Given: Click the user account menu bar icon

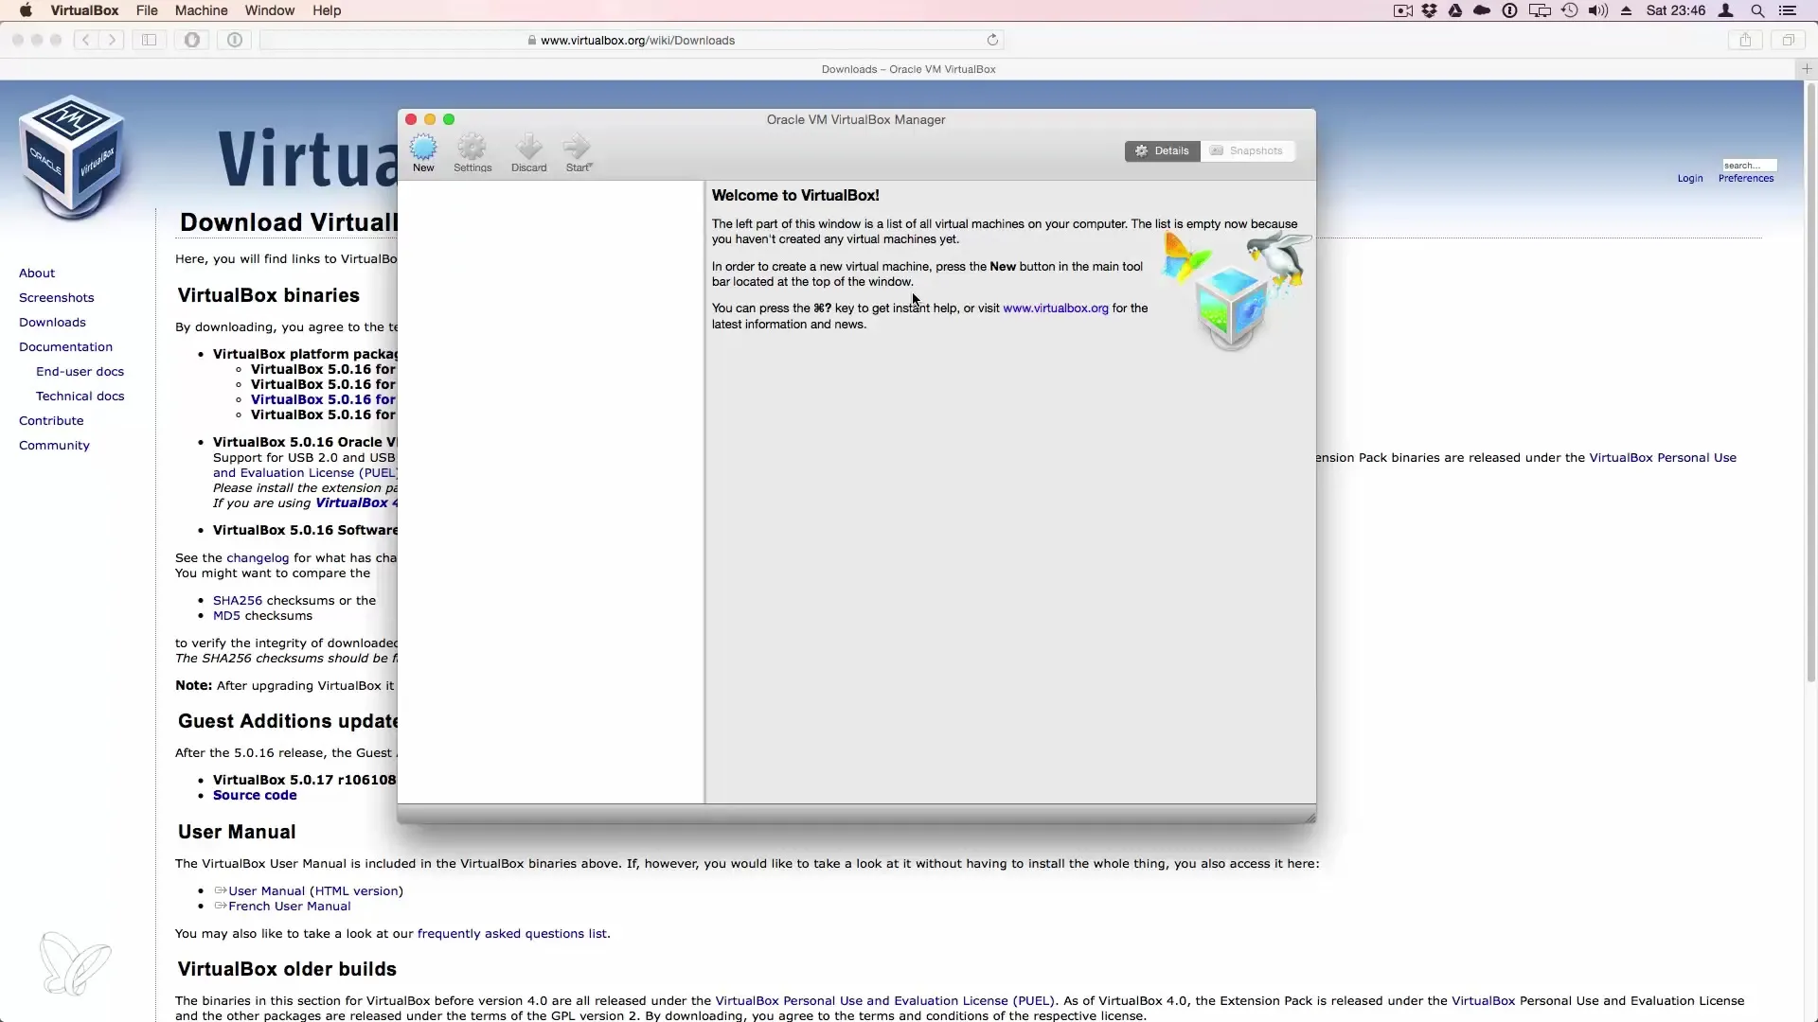Looking at the screenshot, I should coord(1726,10).
